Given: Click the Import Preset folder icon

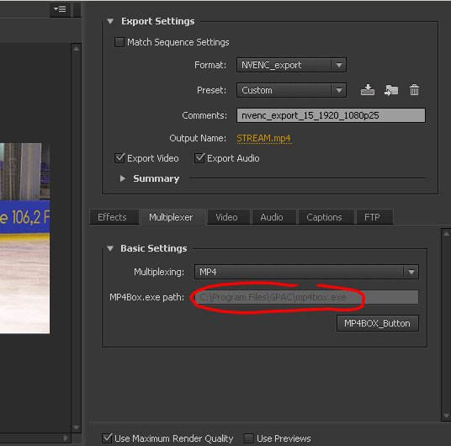Looking at the screenshot, I should click(391, 90).
